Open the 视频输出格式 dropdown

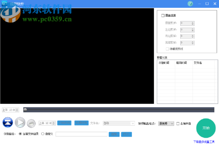point(166,123)
